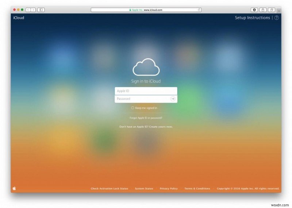Go back with Safari's back arrow
This screenshot has width=292, height=208.
[28, 10]
